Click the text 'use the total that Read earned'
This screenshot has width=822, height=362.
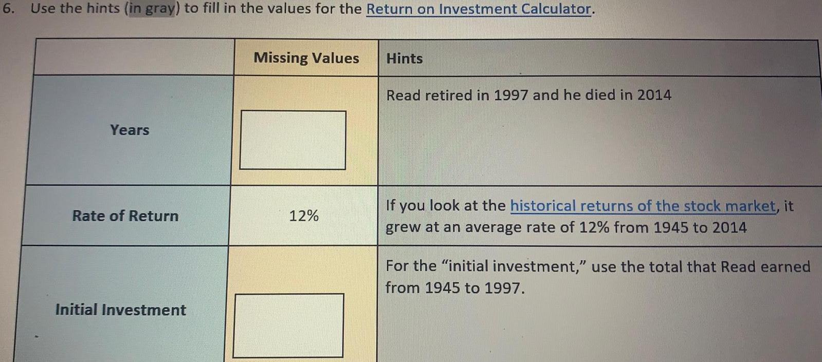click(701, 266)
